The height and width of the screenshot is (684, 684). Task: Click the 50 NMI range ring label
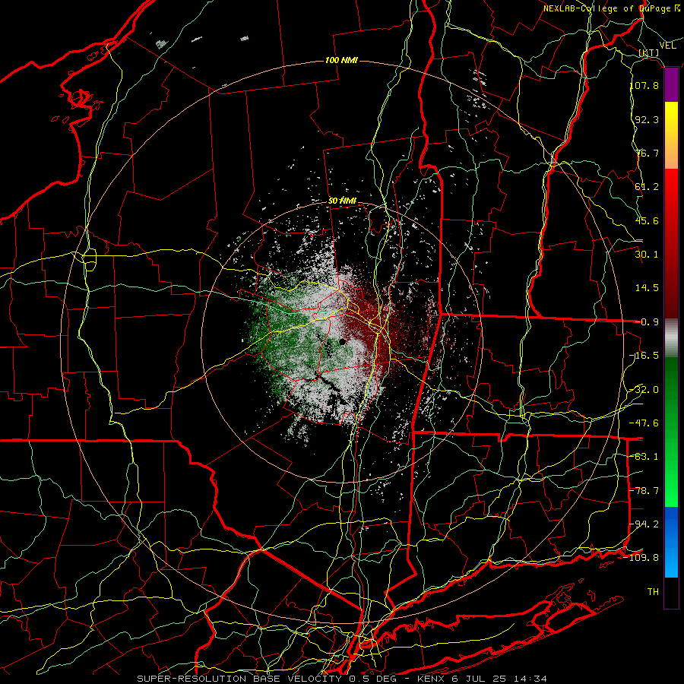click(x=342, y=201)
